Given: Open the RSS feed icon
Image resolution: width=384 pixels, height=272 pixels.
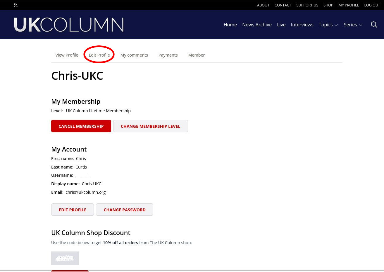Looking at the screenshot, I should (16, 5).
